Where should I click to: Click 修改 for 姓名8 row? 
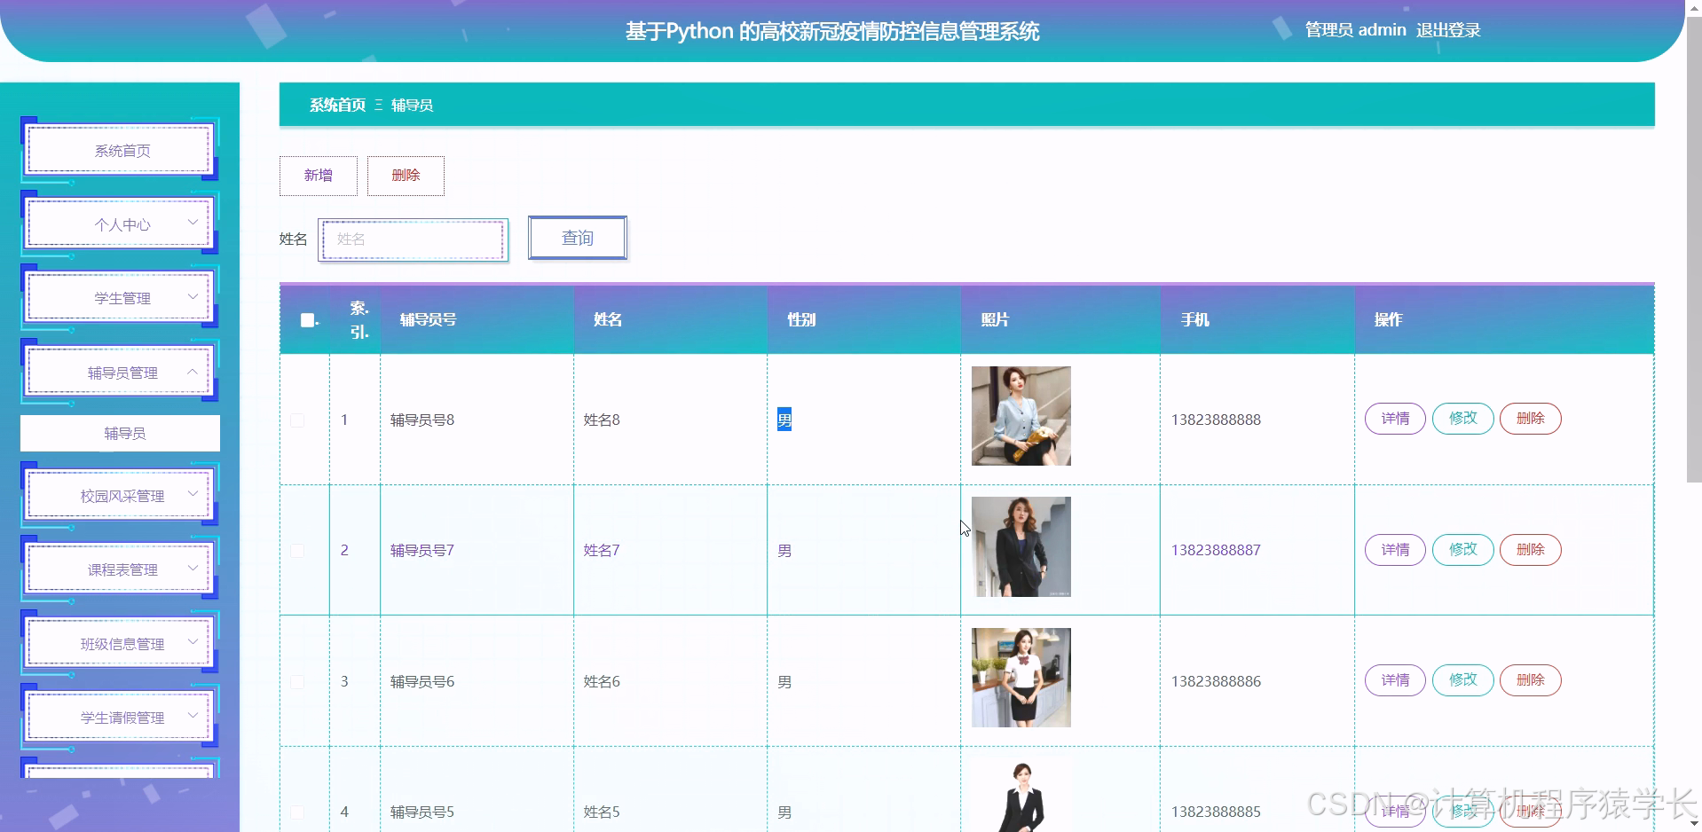1463,419
